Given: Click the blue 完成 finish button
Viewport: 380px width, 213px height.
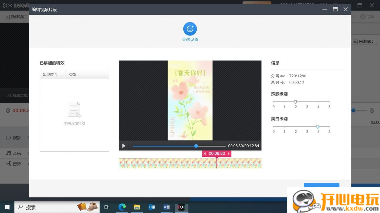Looking at the screenshot, I should 321,186.
